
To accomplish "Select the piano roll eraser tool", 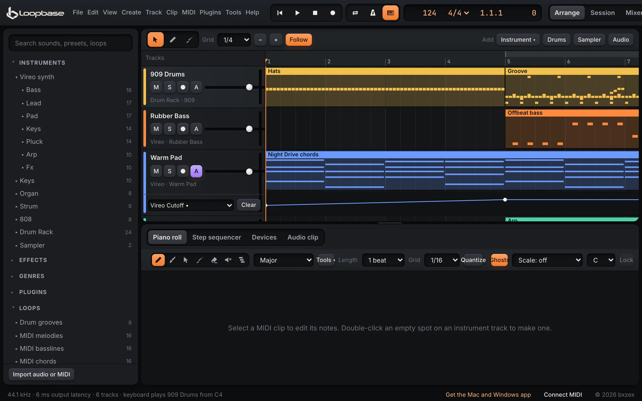I will (214, 260).
